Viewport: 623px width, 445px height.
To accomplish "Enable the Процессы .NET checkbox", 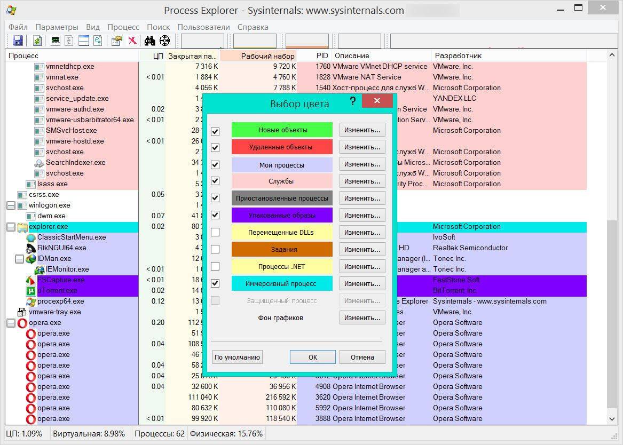I will (x=215, y=266).
